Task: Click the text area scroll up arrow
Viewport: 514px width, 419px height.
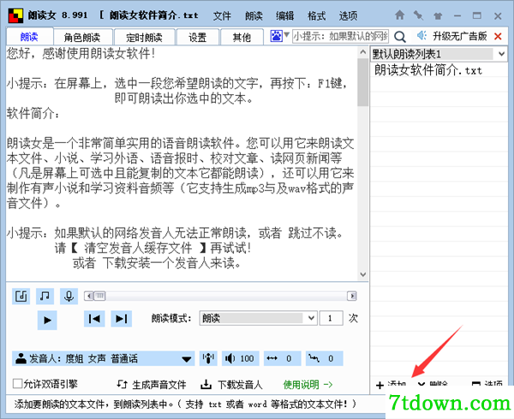Action: coord(363,52)
